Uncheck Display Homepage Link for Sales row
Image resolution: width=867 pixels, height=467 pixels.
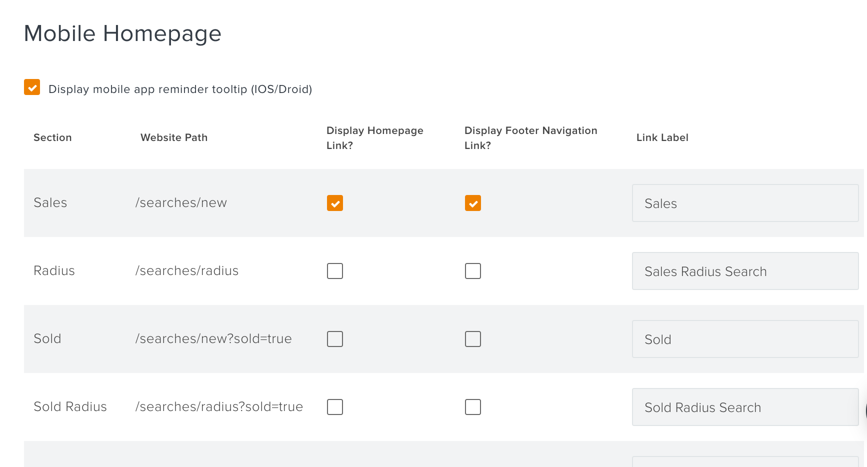point(335,203)
